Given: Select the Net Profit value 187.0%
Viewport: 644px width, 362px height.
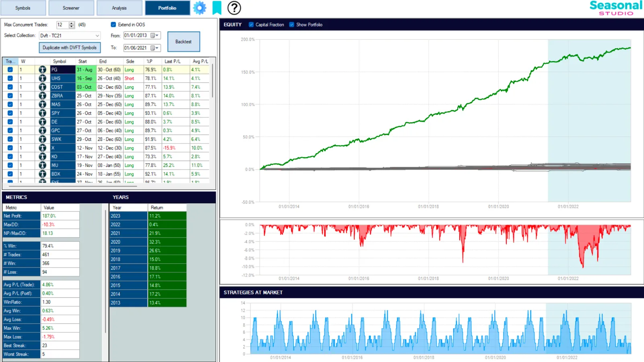Looking at the screenshot, I should tap(60, 216).
